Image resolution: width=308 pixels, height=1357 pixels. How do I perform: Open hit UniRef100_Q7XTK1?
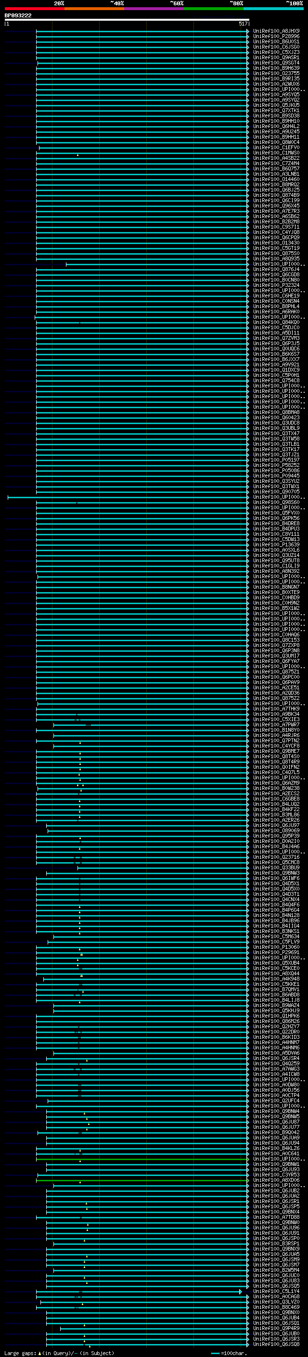tap(276, 111)
